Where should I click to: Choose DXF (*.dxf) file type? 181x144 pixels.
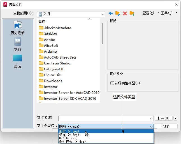(68, 138)
